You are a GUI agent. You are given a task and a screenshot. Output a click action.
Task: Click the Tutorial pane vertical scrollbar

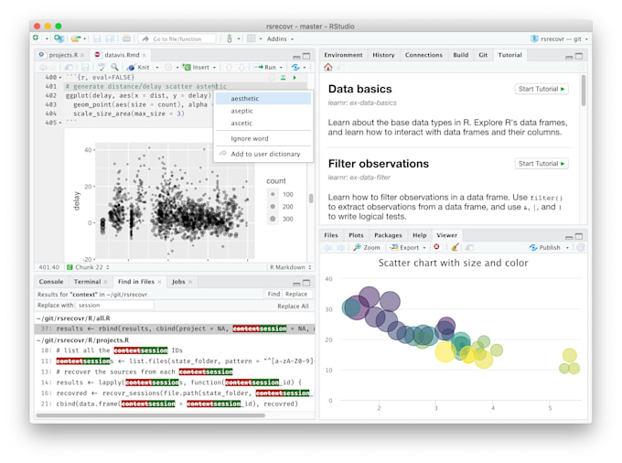point(584,91)
